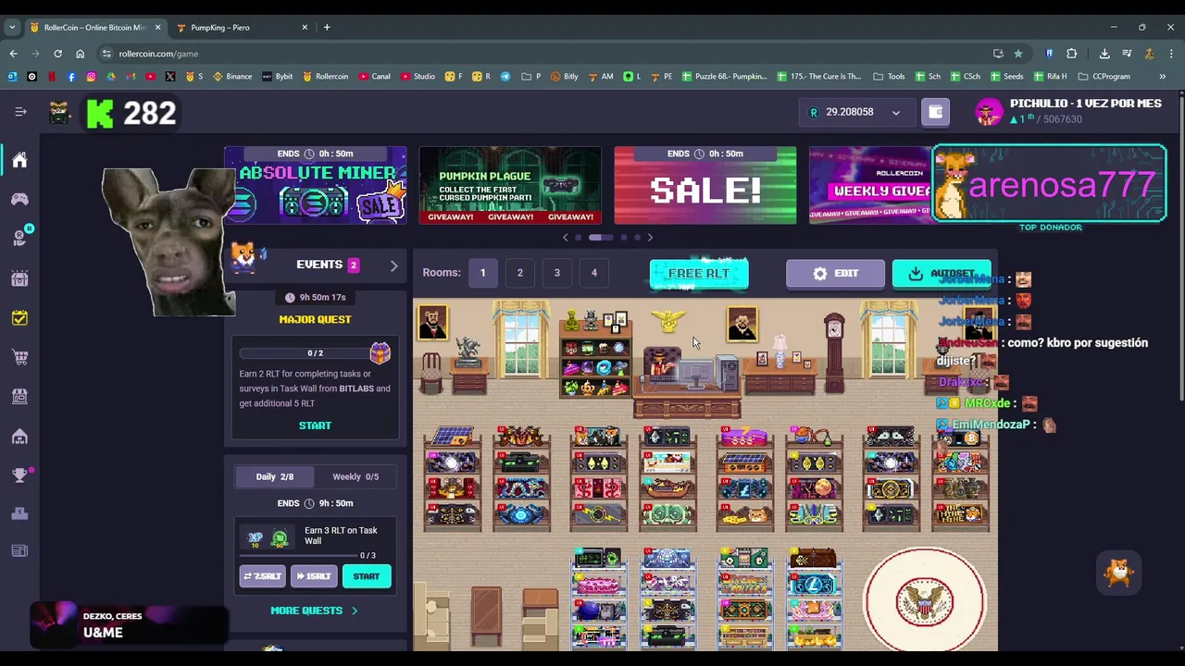Open a new browser tab
The image size is (1185, 666).
tap(327, 27)
